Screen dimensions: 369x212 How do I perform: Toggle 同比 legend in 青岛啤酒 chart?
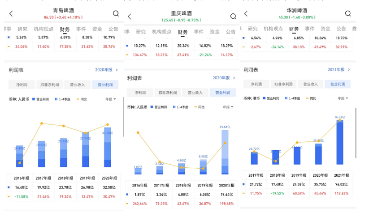coord(82,99)
